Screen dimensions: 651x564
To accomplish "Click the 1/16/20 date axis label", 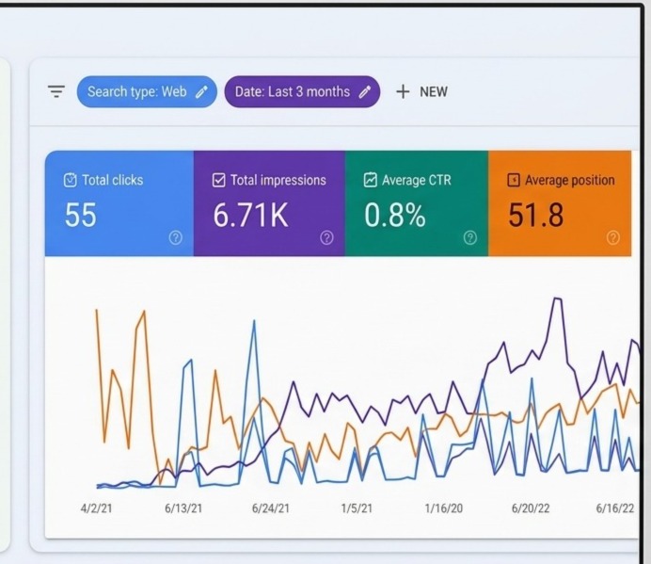I will (x=444, y=508).
